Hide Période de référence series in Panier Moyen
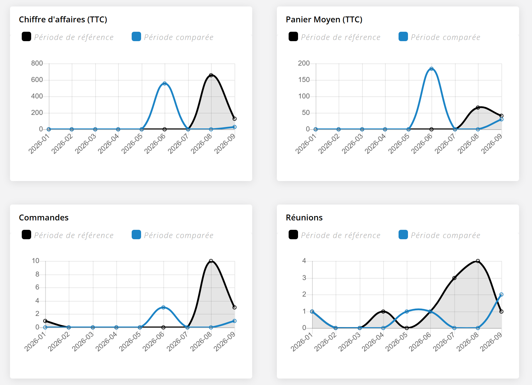 point(340,37)
